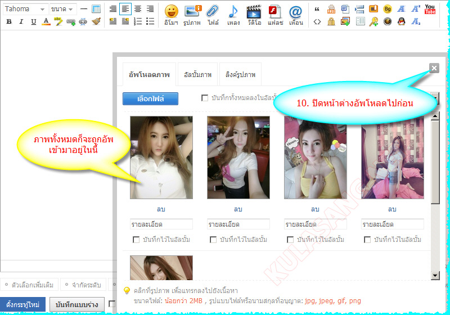
Task: Attach a file with paperclip icon
Action: coord(213,15)
